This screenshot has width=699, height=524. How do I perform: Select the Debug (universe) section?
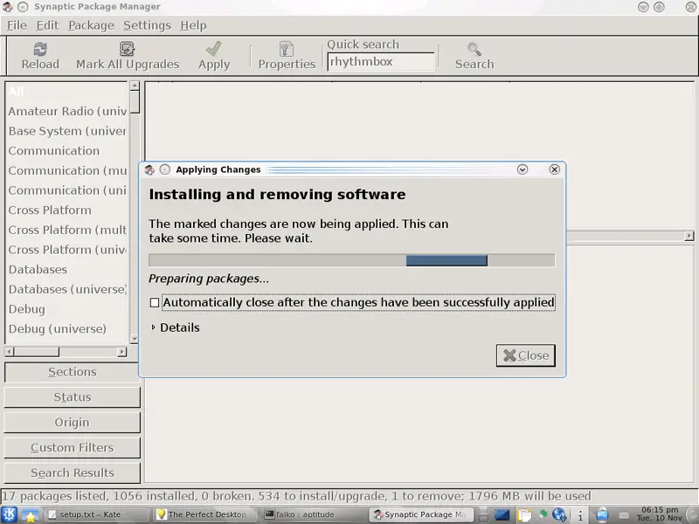click(x=66, y=329)
